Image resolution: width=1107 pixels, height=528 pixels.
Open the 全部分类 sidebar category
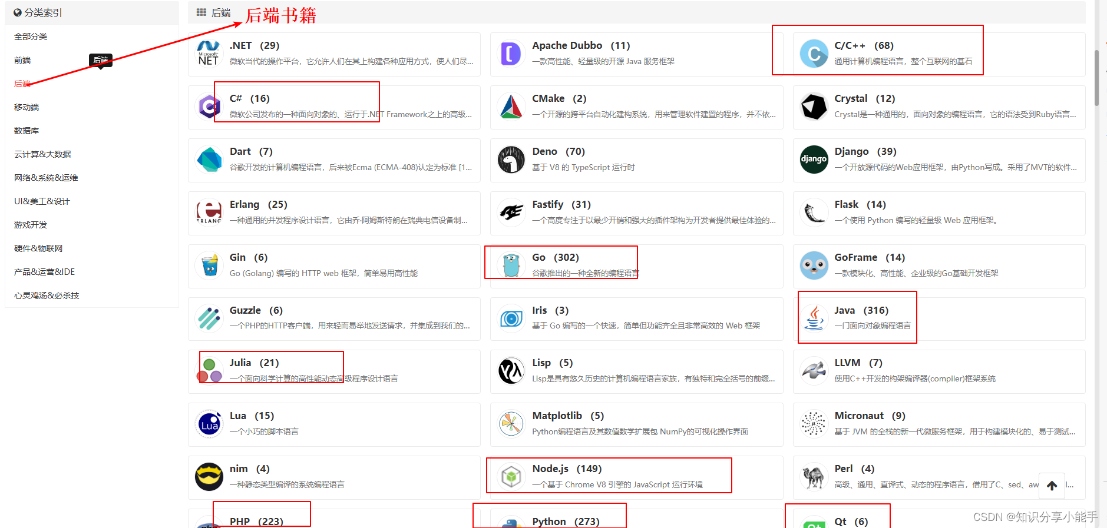[31, 36]
